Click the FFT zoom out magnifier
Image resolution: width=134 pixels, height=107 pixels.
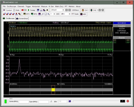(43, 14)
